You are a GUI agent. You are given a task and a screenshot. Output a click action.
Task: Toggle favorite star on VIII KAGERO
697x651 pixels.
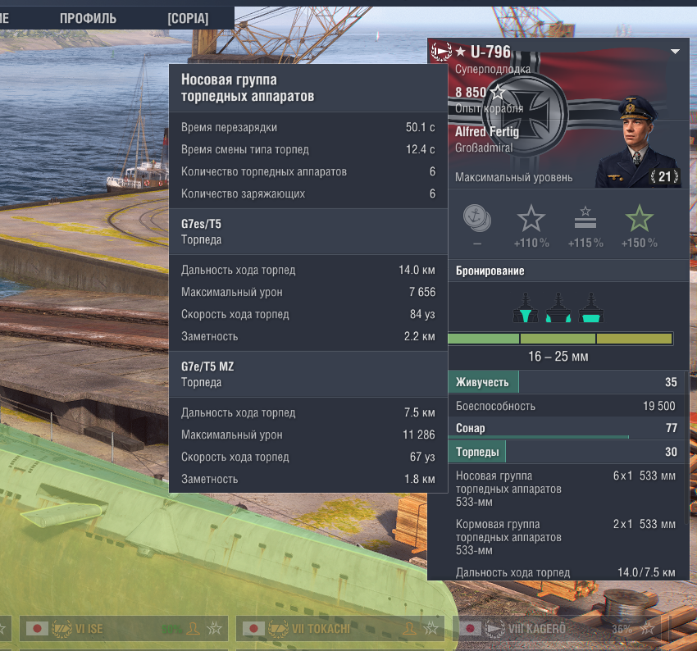[x=648, y=628]
